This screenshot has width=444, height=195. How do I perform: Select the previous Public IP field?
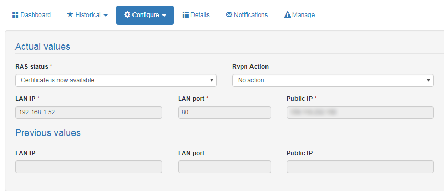pos(360,167)
